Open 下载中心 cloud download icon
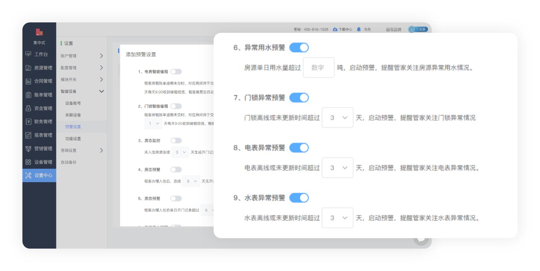The width and height of the screenshot is (540, 271). 335,29
